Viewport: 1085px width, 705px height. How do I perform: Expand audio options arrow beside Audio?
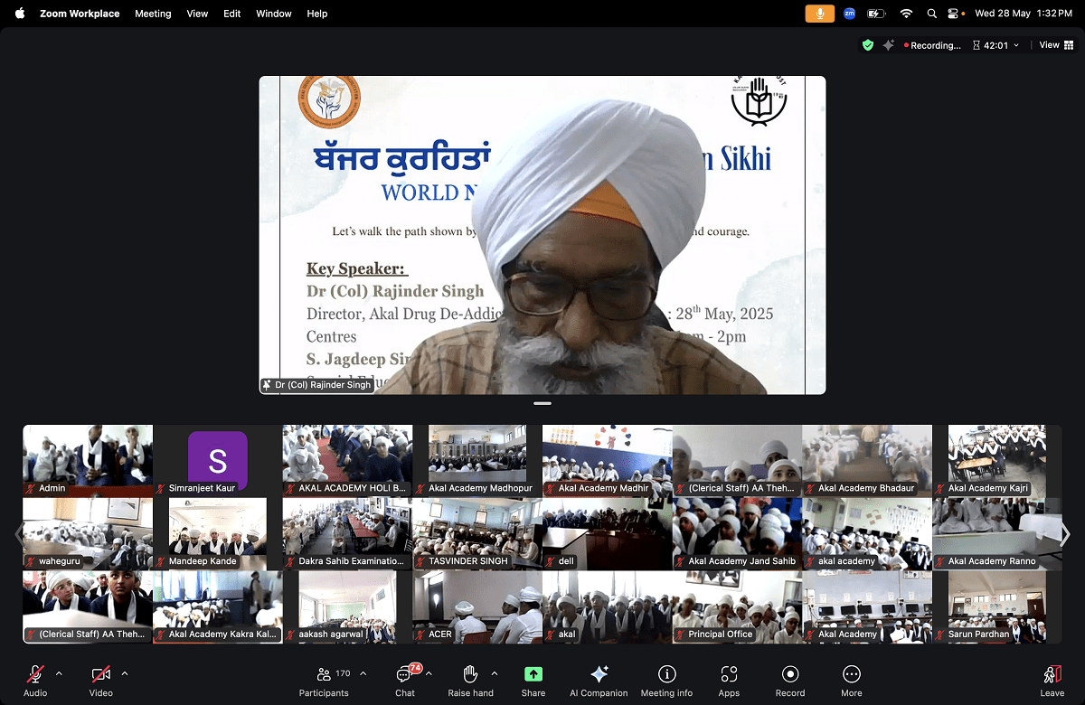(60, 673)
